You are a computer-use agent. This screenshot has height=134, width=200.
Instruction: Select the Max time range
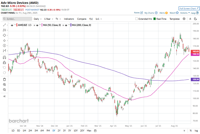click(x=89, y=131)
